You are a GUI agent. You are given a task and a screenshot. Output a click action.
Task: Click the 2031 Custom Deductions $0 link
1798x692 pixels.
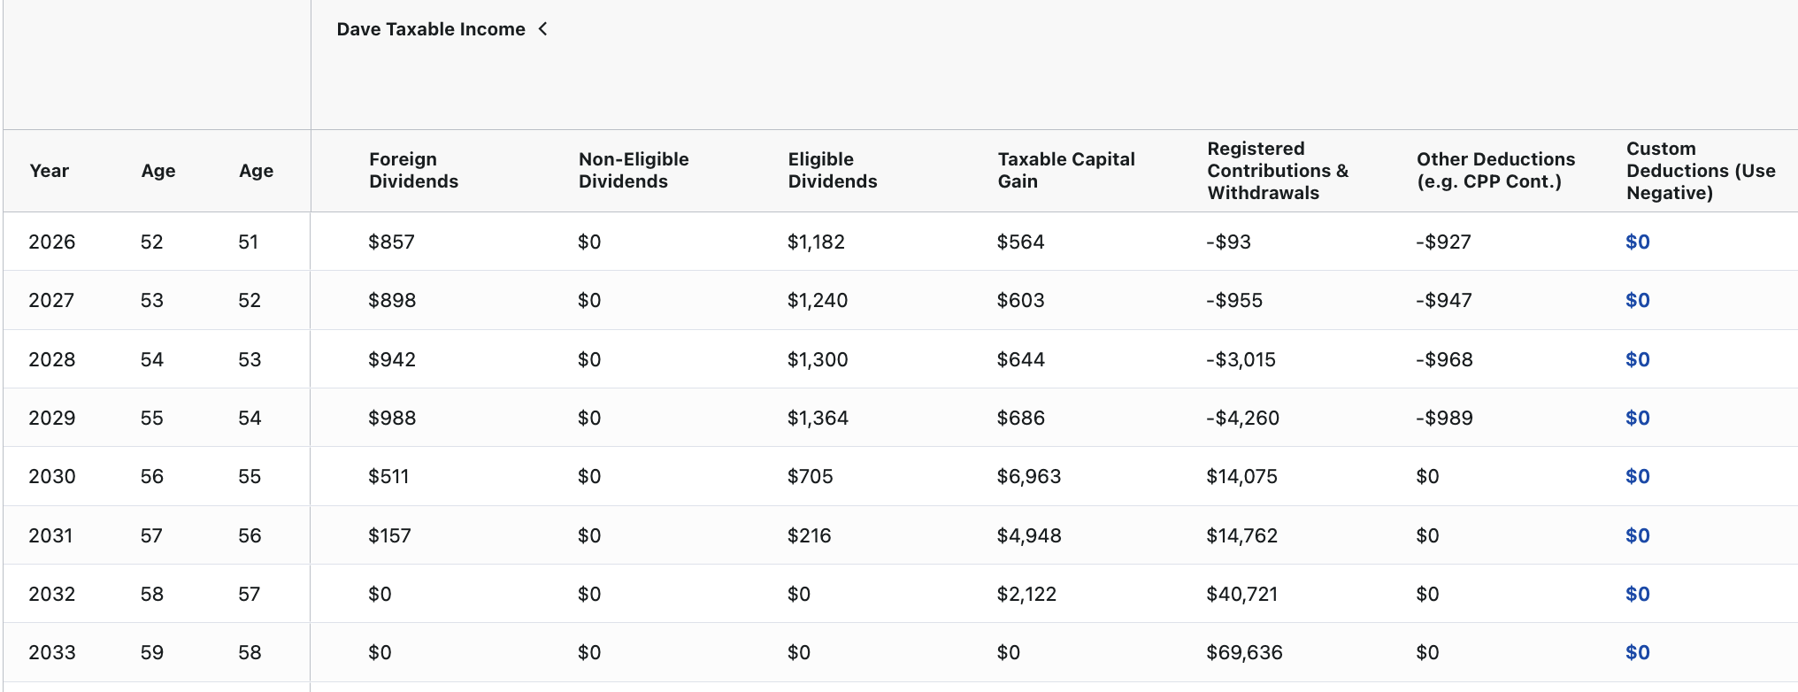coord(1637,535)
